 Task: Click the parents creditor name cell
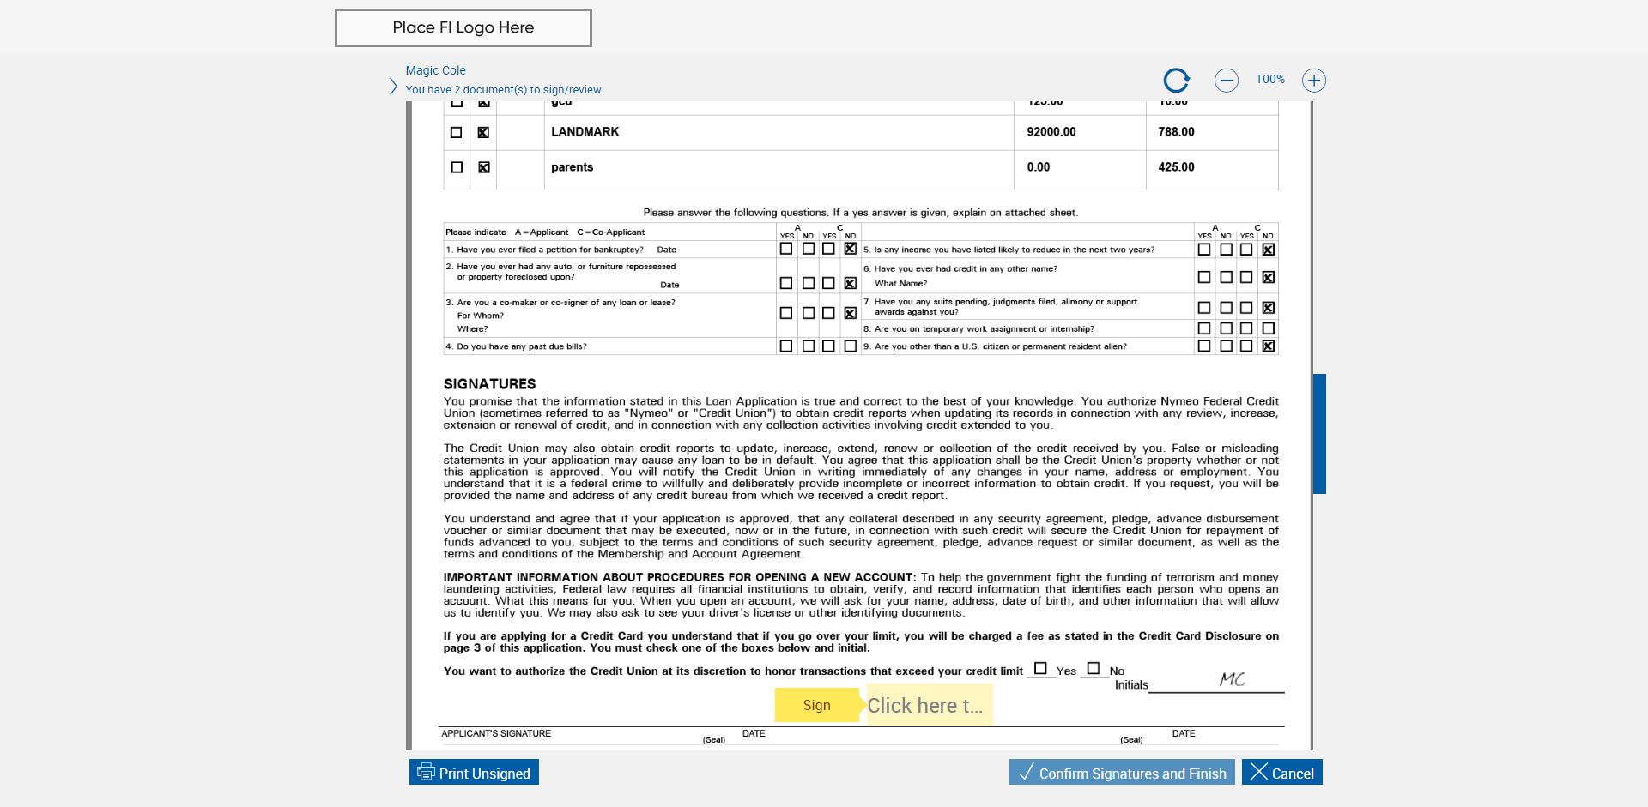point(573,167)
